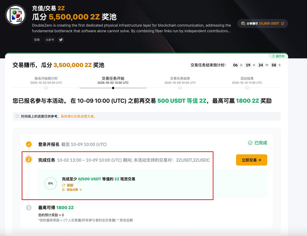
Task: Click the 具体请以任务进度为准 link
Action: point(78,116)
